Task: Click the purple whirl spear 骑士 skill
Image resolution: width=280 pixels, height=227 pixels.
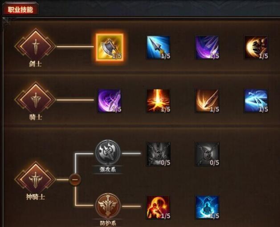Action: [x=110, y=101]
